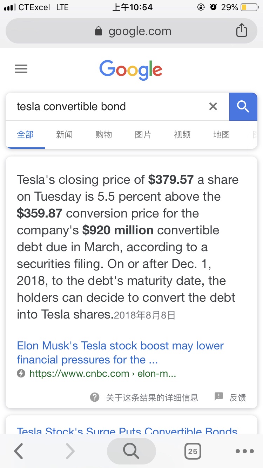The image size is (263, 468).
Task: Focus the tesla convertible bond search field
Action: click(x=109, y=106)
